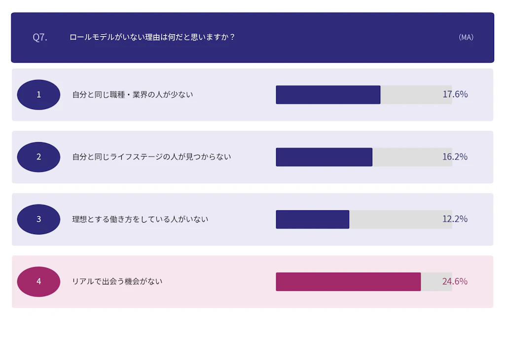Select answer 自分と同じライフステージの人が見つからない
The height and width of the screenshot is (356, 505).
pyautogui.click(x=151, y=157)
